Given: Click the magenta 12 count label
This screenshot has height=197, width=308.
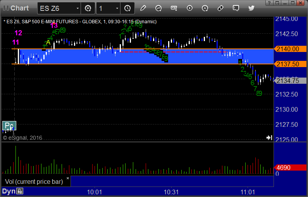Looking at the screenshot, I should 18,33.
